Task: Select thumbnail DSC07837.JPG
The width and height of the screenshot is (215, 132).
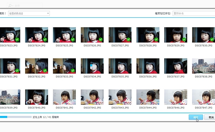Action: coord(176,66)
